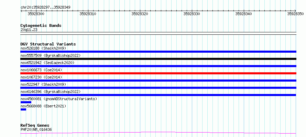Screen dimensions: 306x137
Task: Click ruler position 35928330
Action: [x=192, y=14]
